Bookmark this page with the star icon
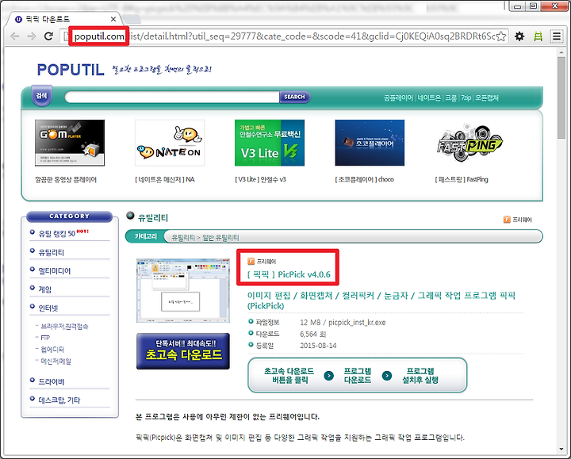The image size is (571, 459). point(501,36)
